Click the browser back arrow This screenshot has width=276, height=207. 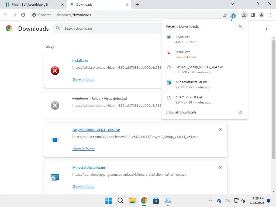(x=6, y=15)
